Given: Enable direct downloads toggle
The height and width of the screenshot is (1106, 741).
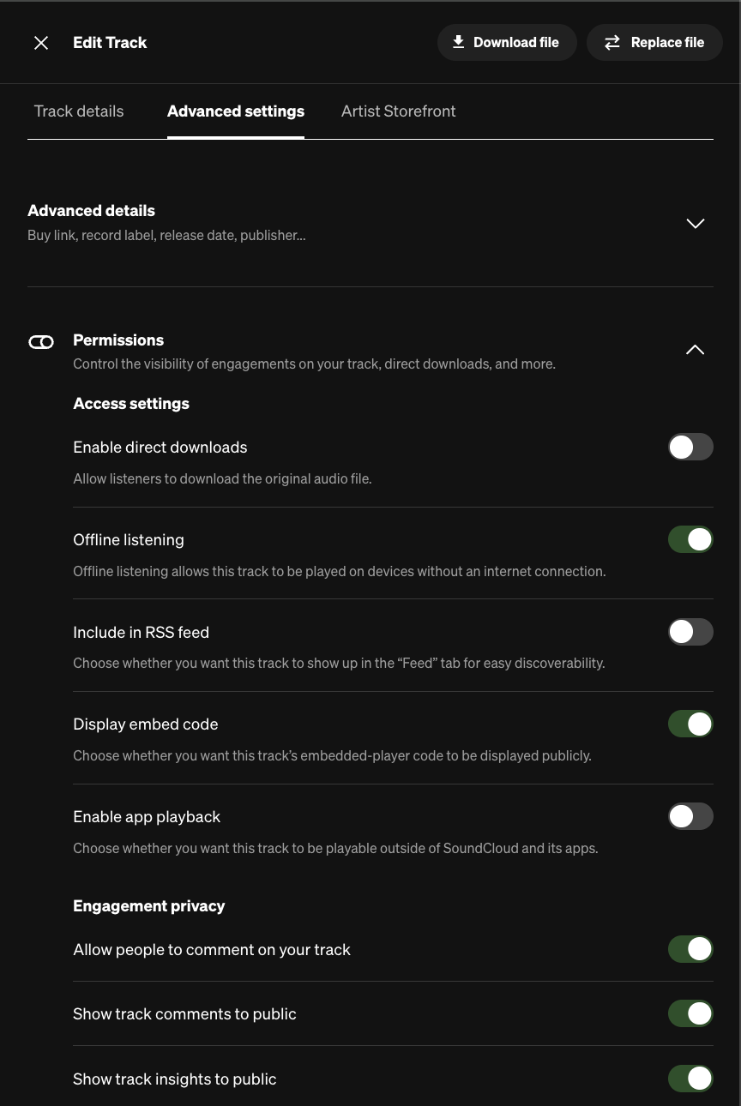Looking at the screenshot, I should coord(690,447).
